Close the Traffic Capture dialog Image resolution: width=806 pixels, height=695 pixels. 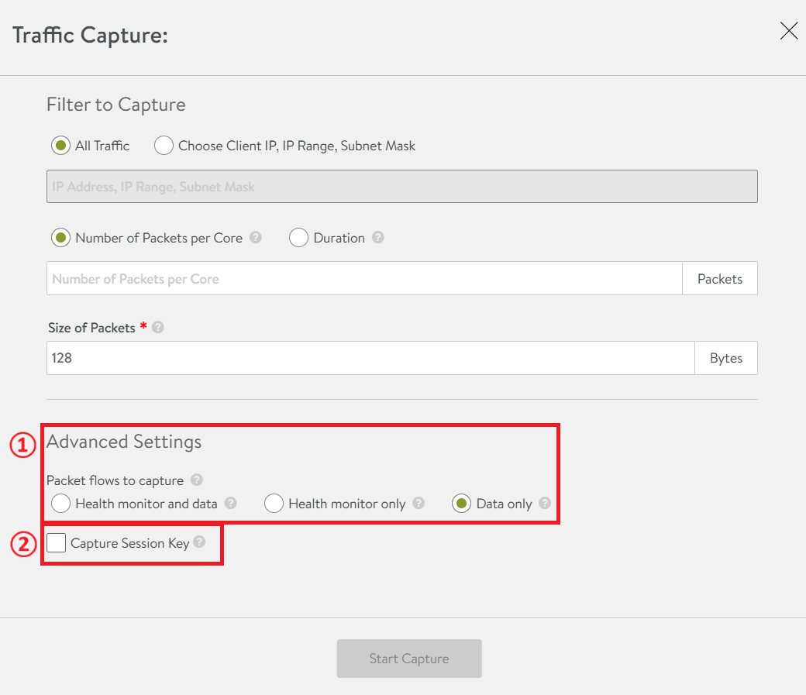pyautogui.click(x=788, y=31)
